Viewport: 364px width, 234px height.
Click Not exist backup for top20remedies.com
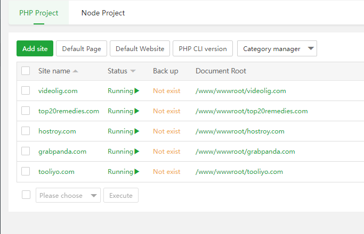pyautogui.click(x=166, y=111)
